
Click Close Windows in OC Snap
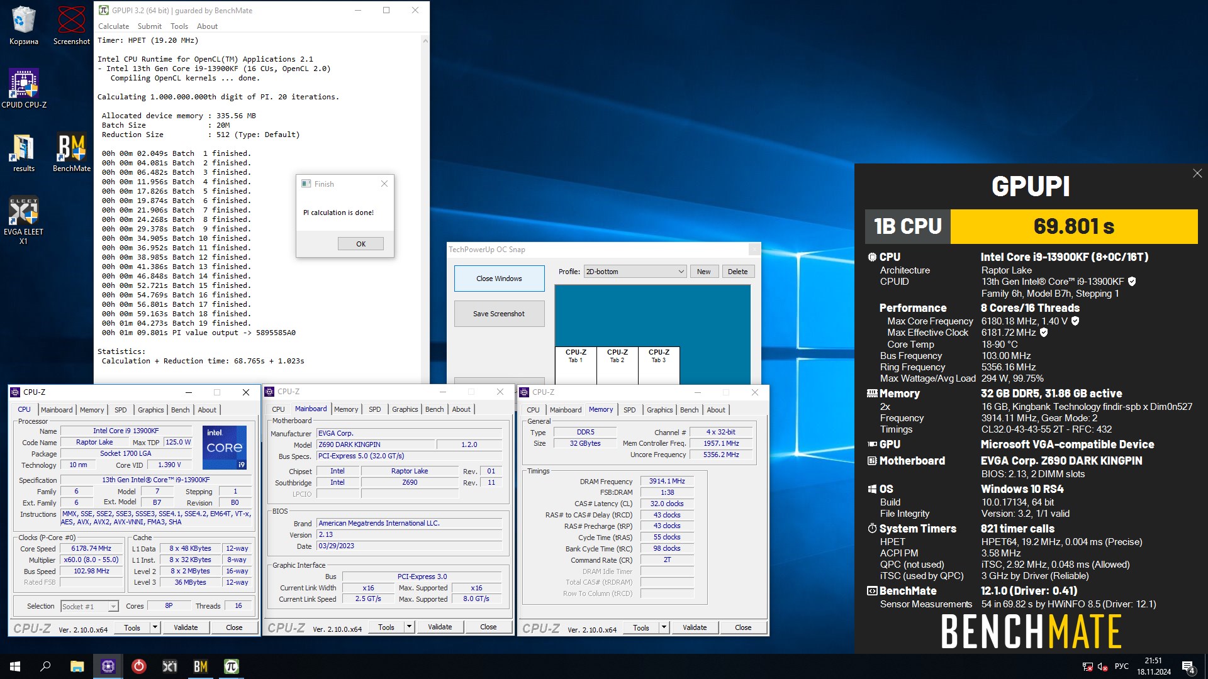click(x=499, y=279)
